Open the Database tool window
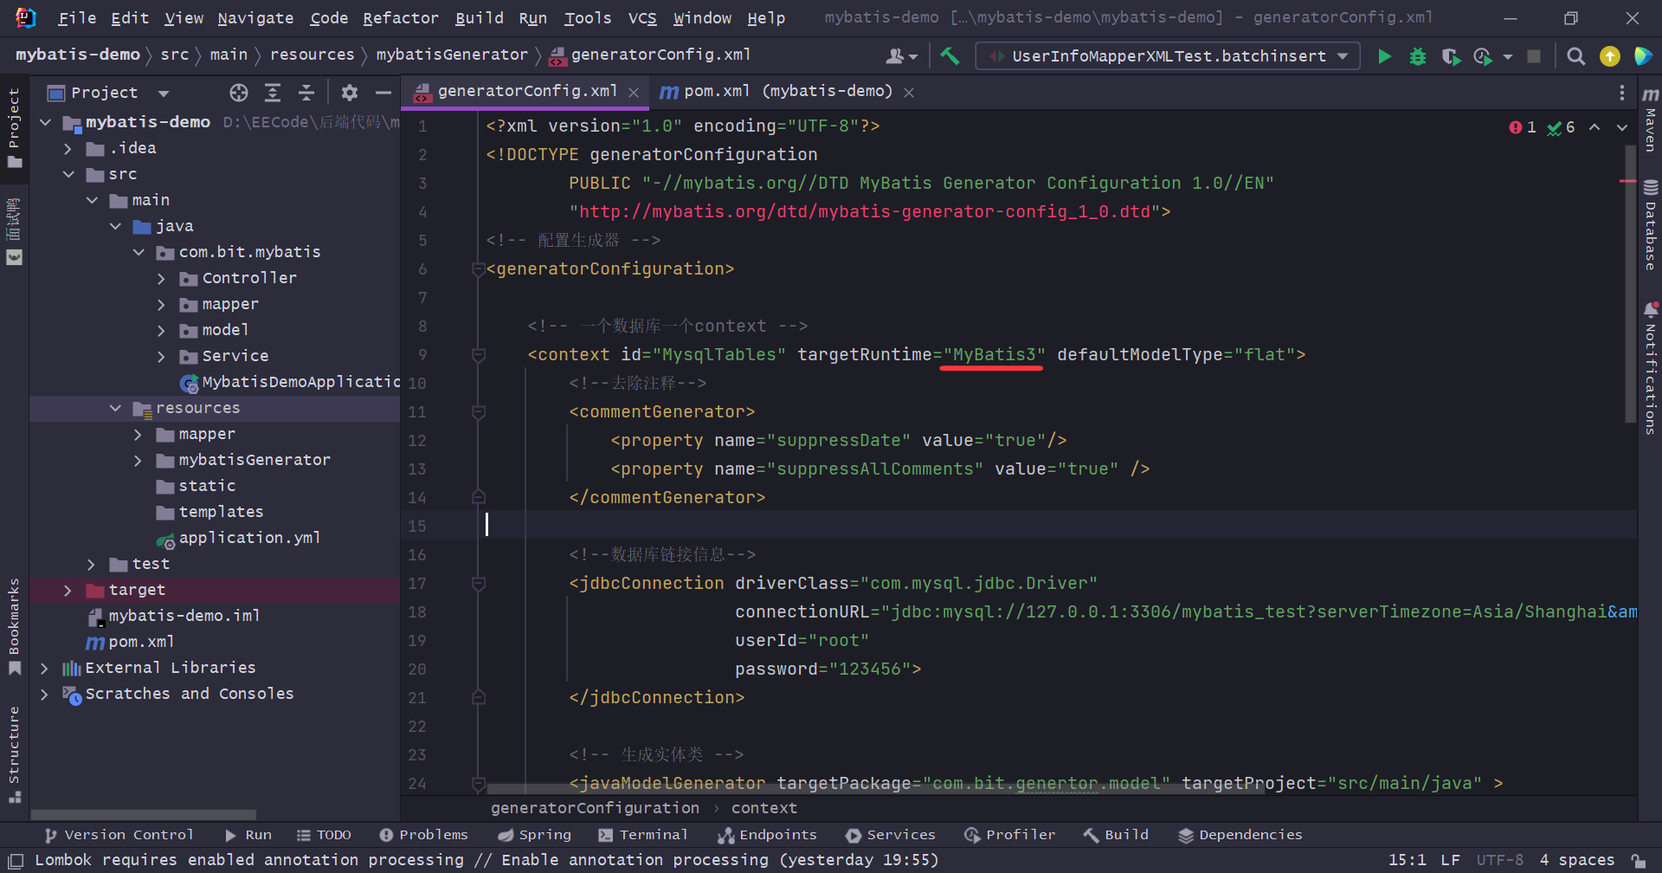The height and width of the screenshot is (873, 1662). coord(1651,225)
